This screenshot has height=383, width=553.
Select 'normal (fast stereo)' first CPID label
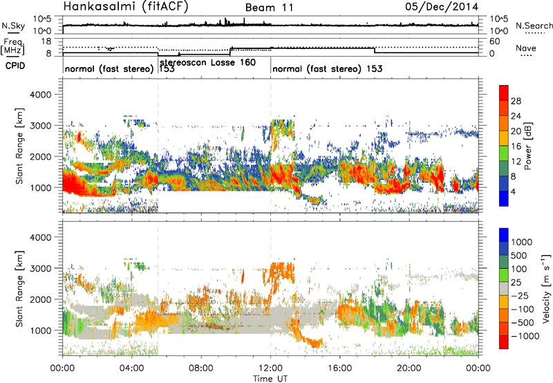point(109,68)
